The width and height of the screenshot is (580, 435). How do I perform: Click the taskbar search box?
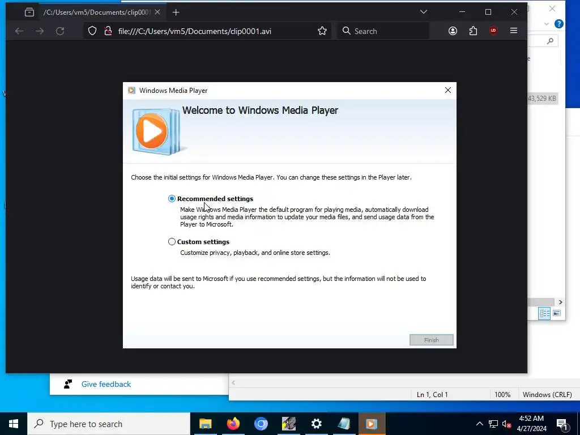click(x=109, y=424)
